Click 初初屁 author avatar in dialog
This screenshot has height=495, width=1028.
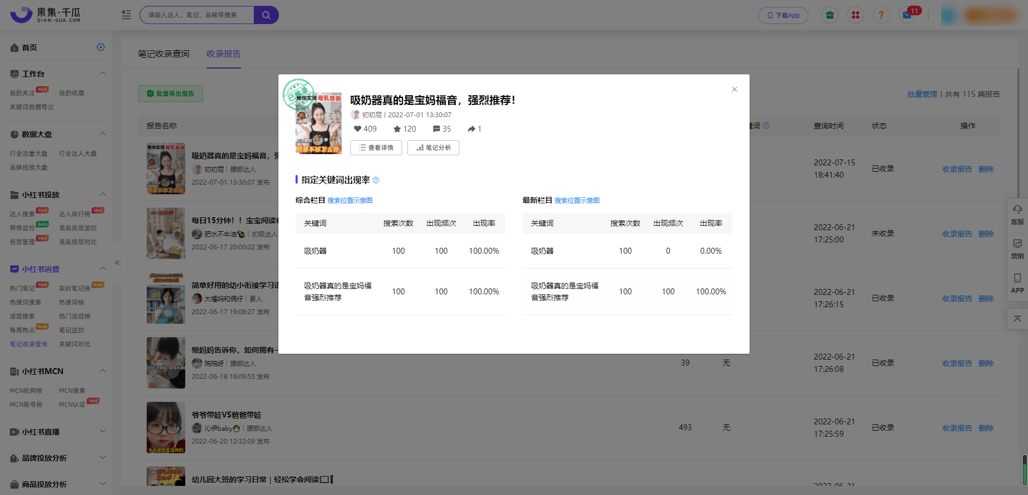pos(355,115)
